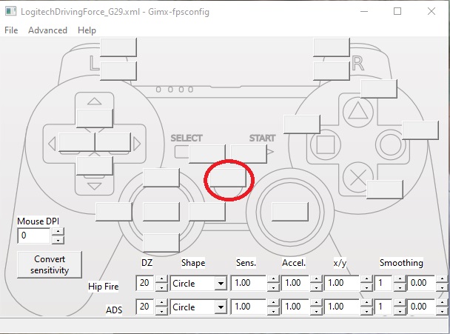
Task: Decrease the ADS x/y value
Action: 366,311
